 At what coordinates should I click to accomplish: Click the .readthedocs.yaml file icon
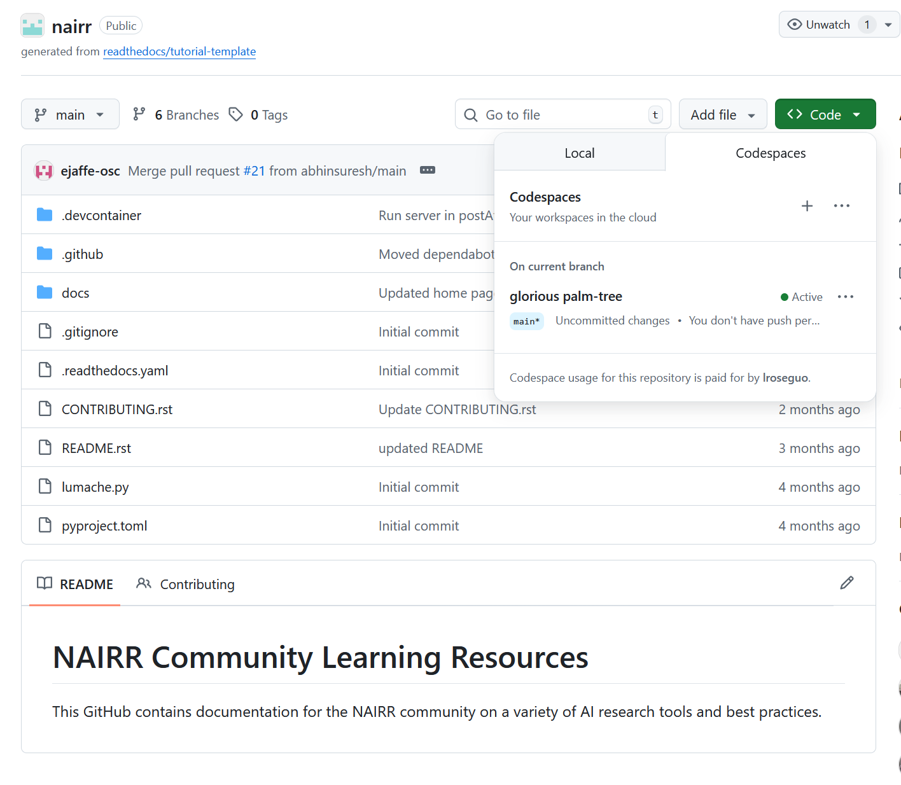tap(45, 370)
